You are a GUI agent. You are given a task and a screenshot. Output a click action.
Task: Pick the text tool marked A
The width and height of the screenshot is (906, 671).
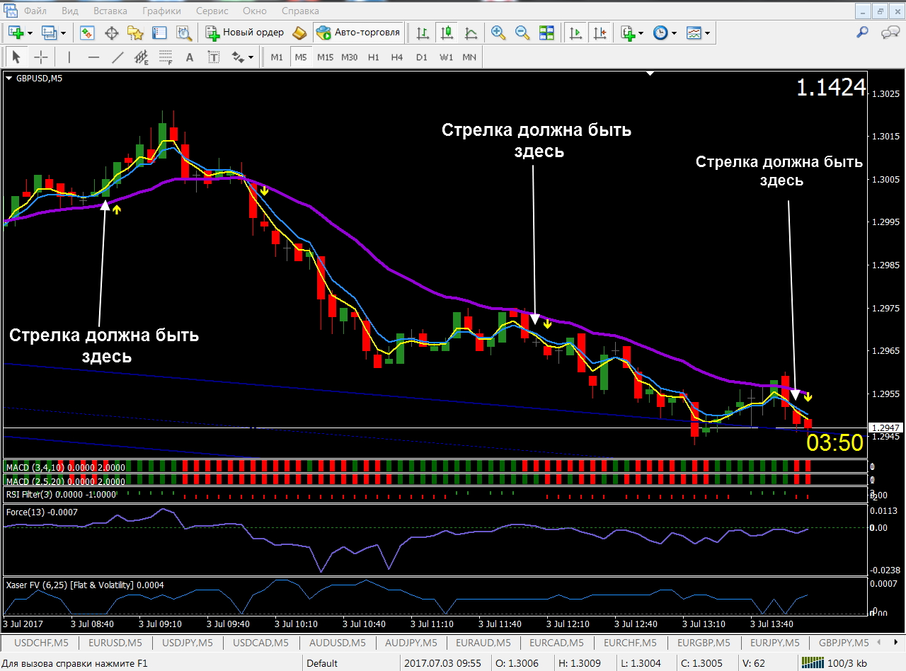click(x=190, y=57)
